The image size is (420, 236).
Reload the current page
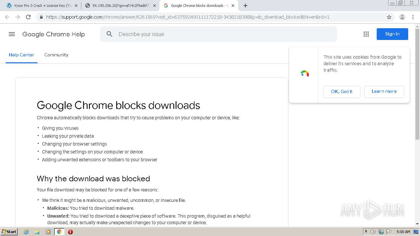point(28,17)
